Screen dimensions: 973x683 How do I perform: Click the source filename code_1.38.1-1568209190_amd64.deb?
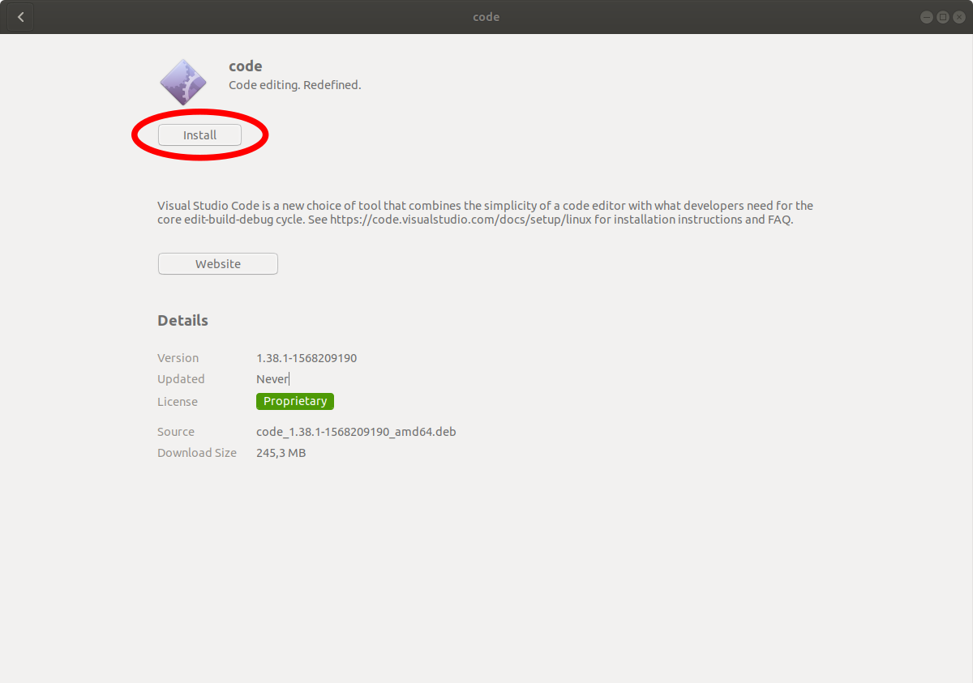coord(356,432)
